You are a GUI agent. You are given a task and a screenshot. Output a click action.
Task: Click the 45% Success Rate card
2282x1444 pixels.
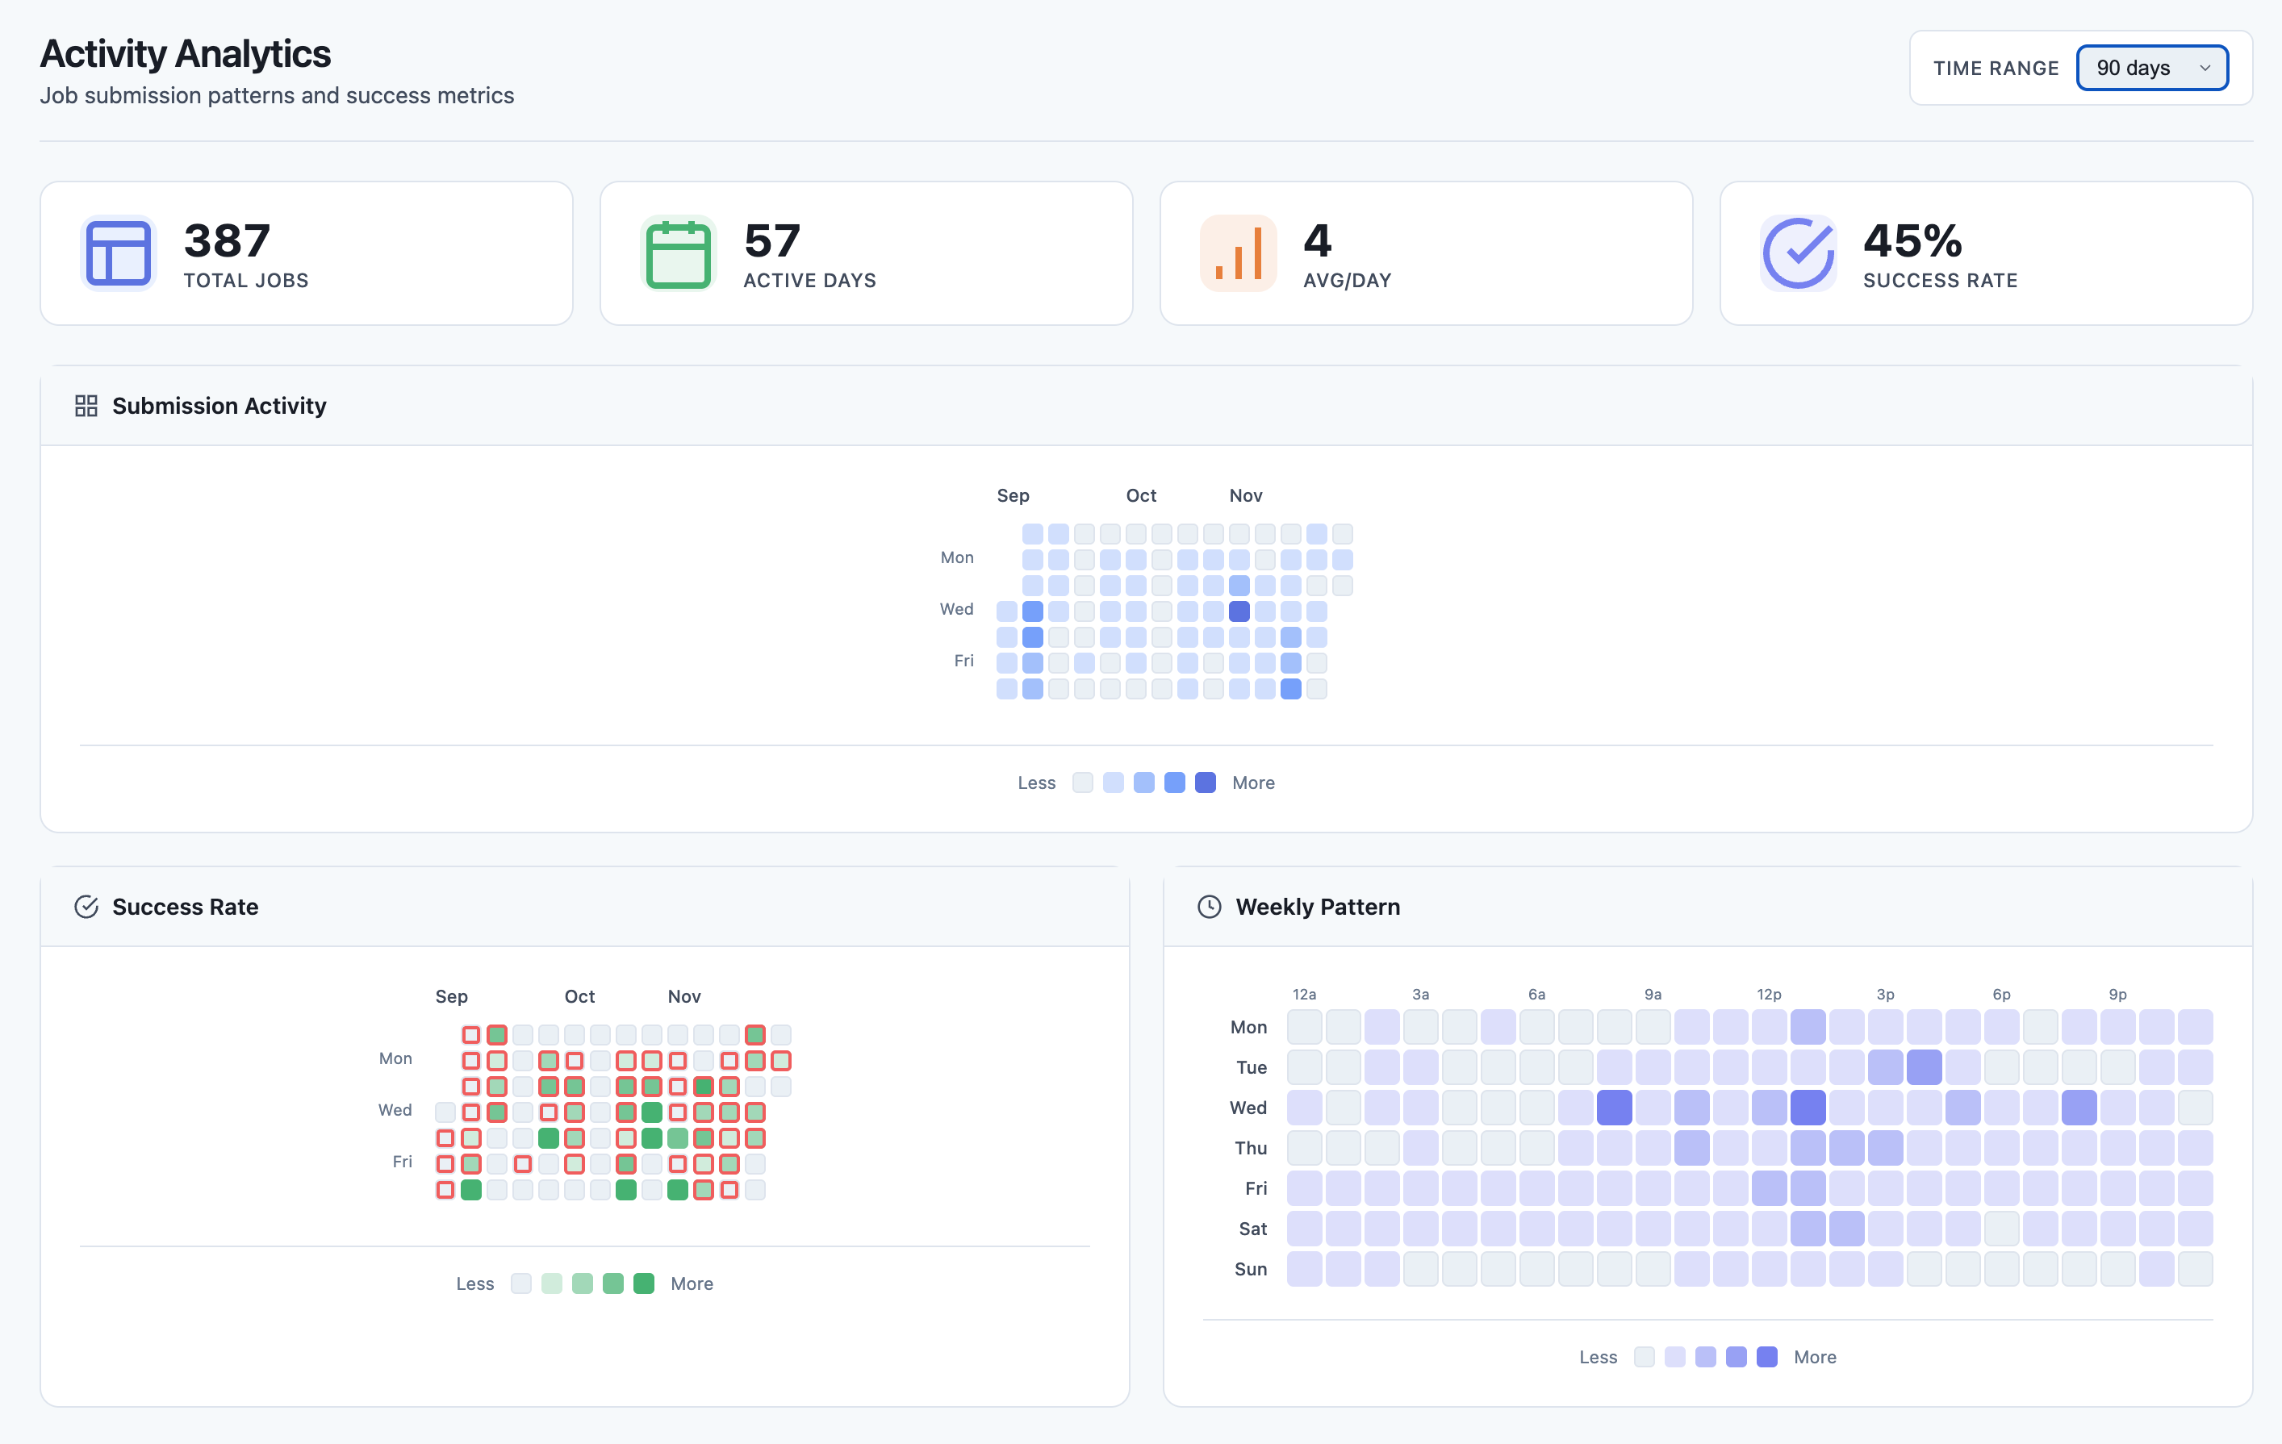point(1985,253)
